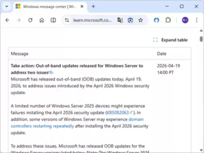This screenshot has width=204, height=153.
Task: Open the tab search dropdown arrow
Action: tap(7, 6)
